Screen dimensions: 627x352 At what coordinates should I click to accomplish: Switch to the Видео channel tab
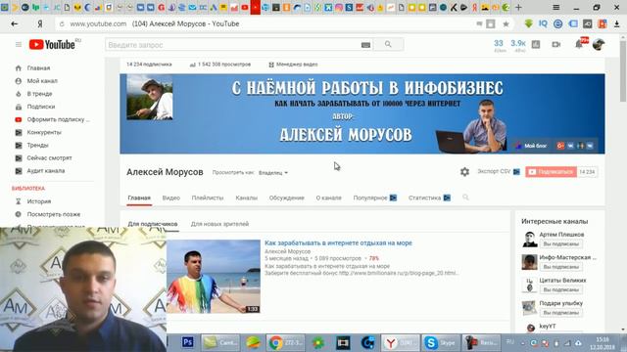click(171, 198)
